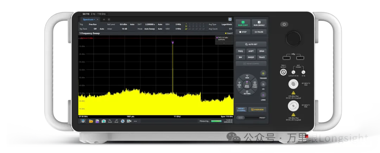Screen dimensions: 380x153
Task: Open the three-dot more options menu
Action: pos(135,121)
